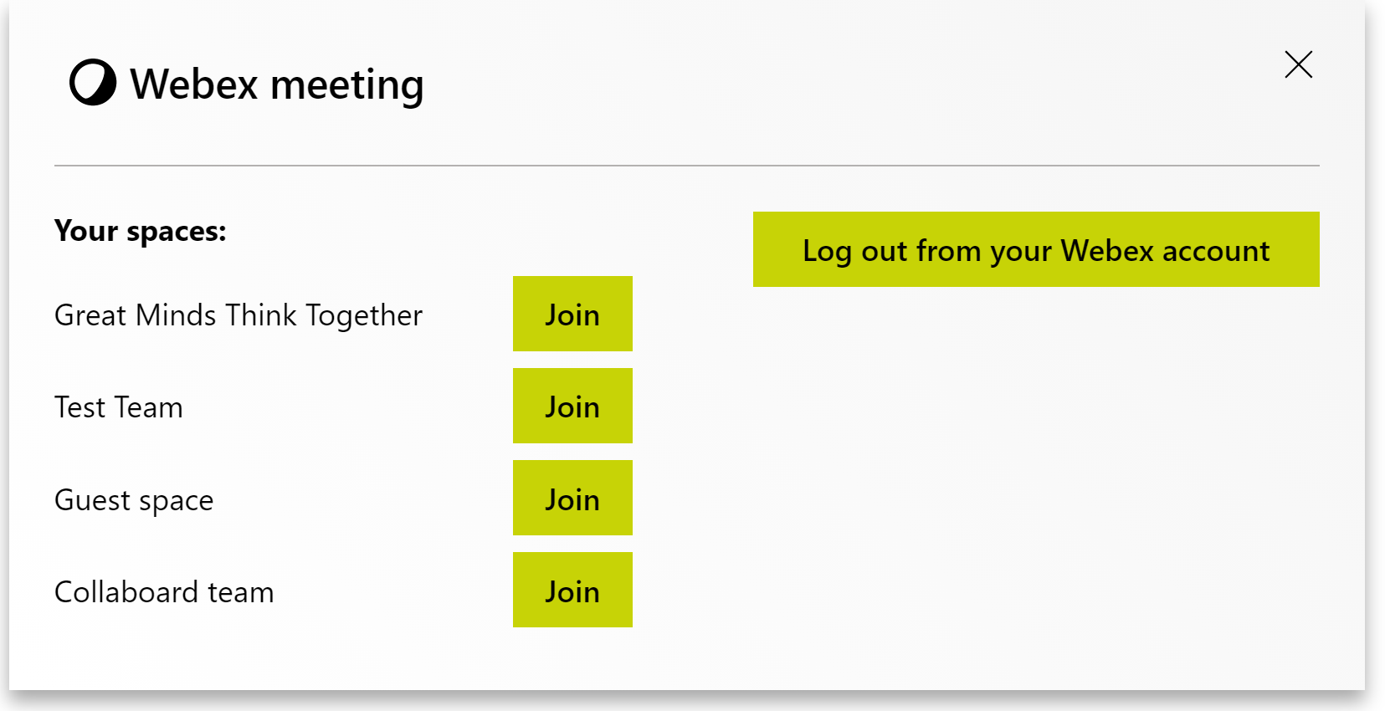Select the Collaboard team space name
The width and height of the screenshot is (1385, 711).
pyautogui.click(x=164, y=592)
